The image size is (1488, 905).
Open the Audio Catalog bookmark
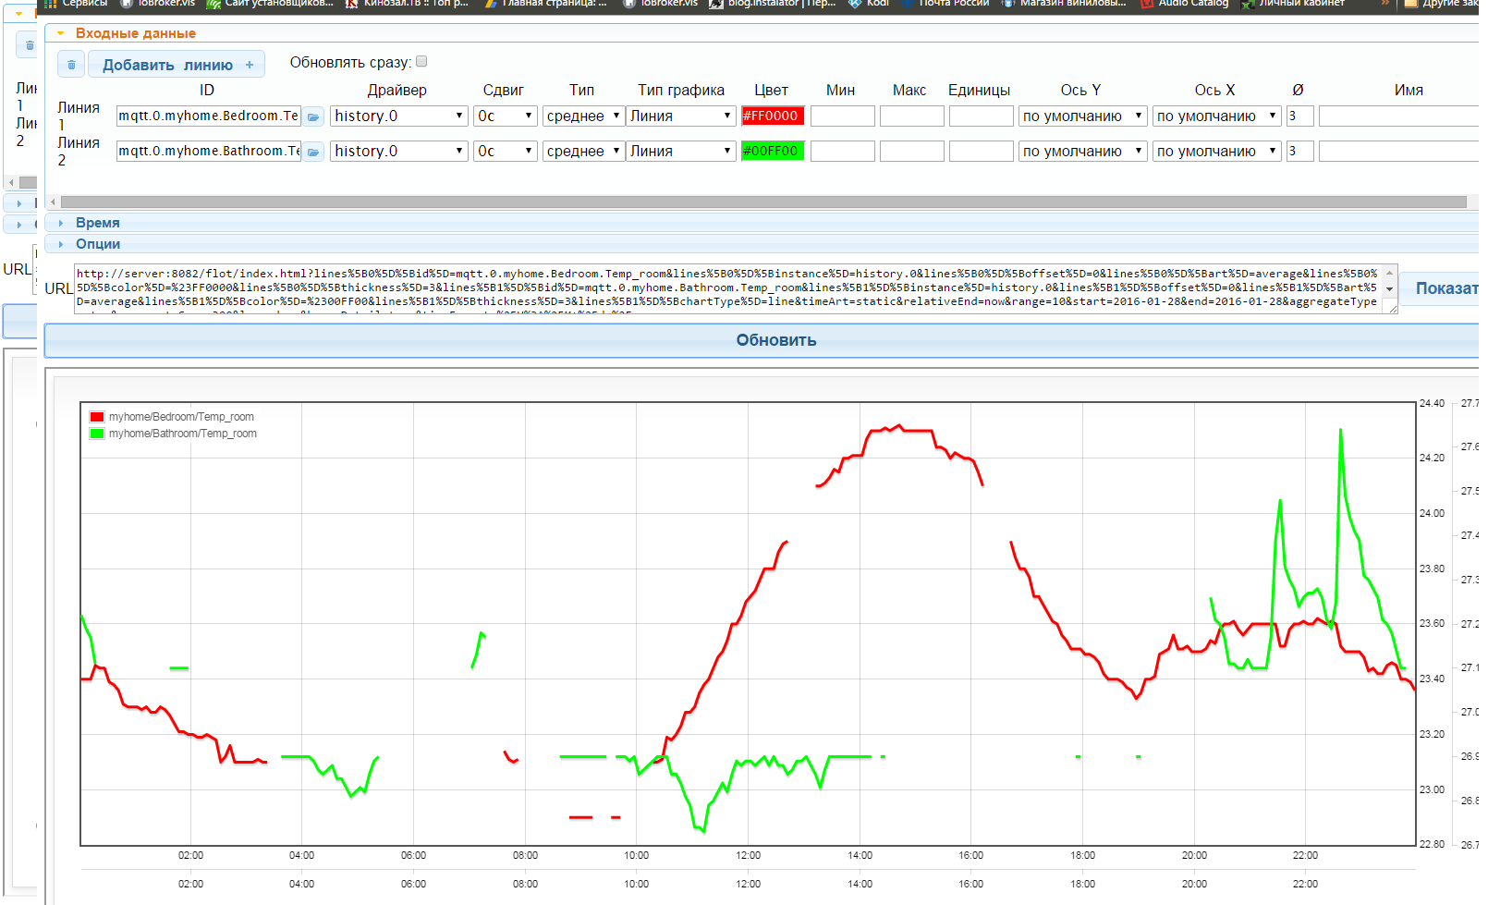click(1185, 4)
